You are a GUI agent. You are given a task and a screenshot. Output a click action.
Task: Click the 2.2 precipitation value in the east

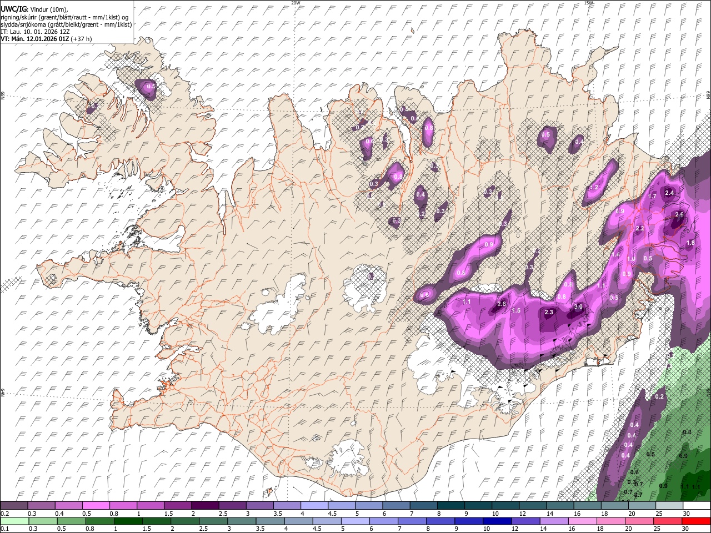pyautogui.click(x=639, y=228)
